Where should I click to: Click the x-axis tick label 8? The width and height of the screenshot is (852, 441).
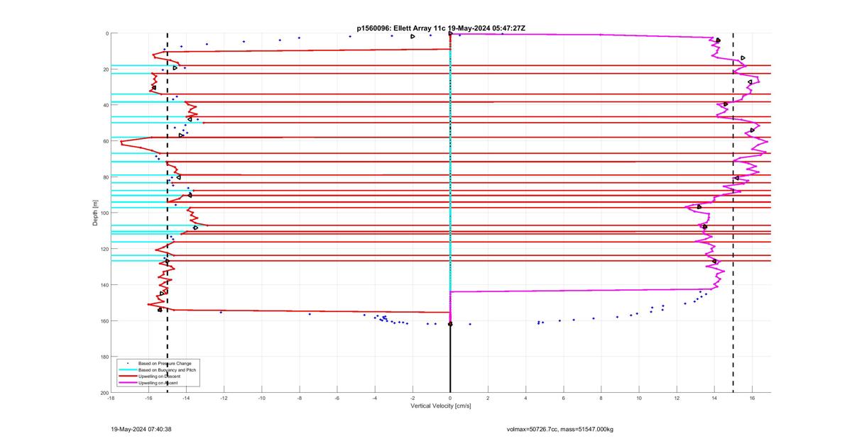601,398
